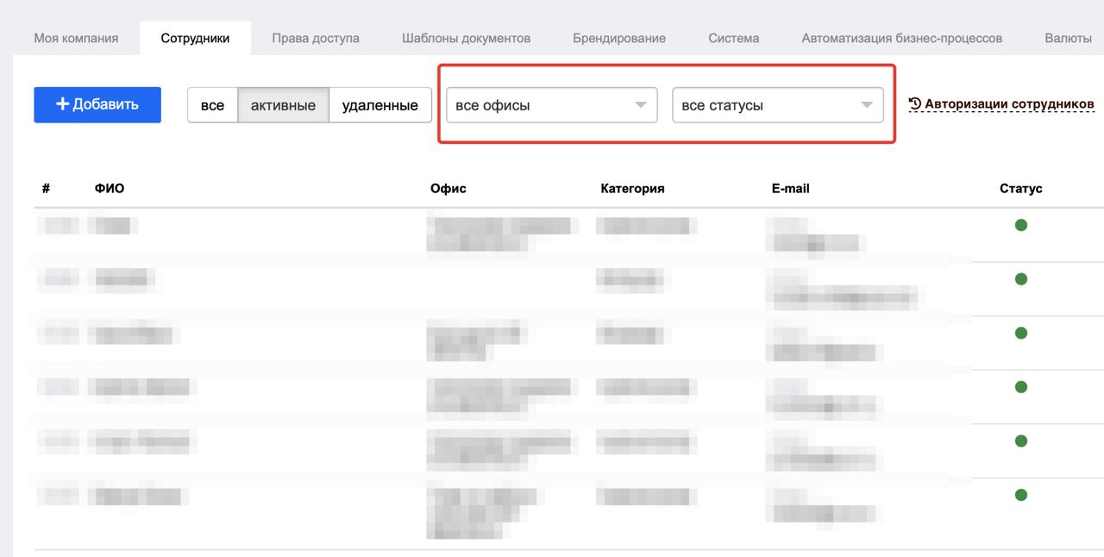Click the arrow of 'все статусы' combo box
Viewport: 1104px width, 557px height.
coord(867,105)
